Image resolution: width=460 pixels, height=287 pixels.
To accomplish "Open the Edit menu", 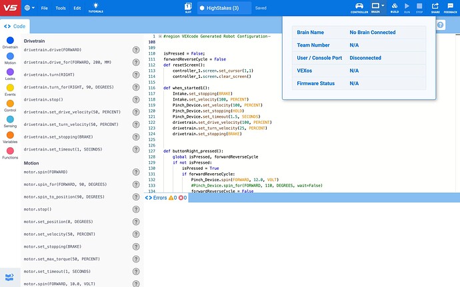I will (x=77, y=8).
